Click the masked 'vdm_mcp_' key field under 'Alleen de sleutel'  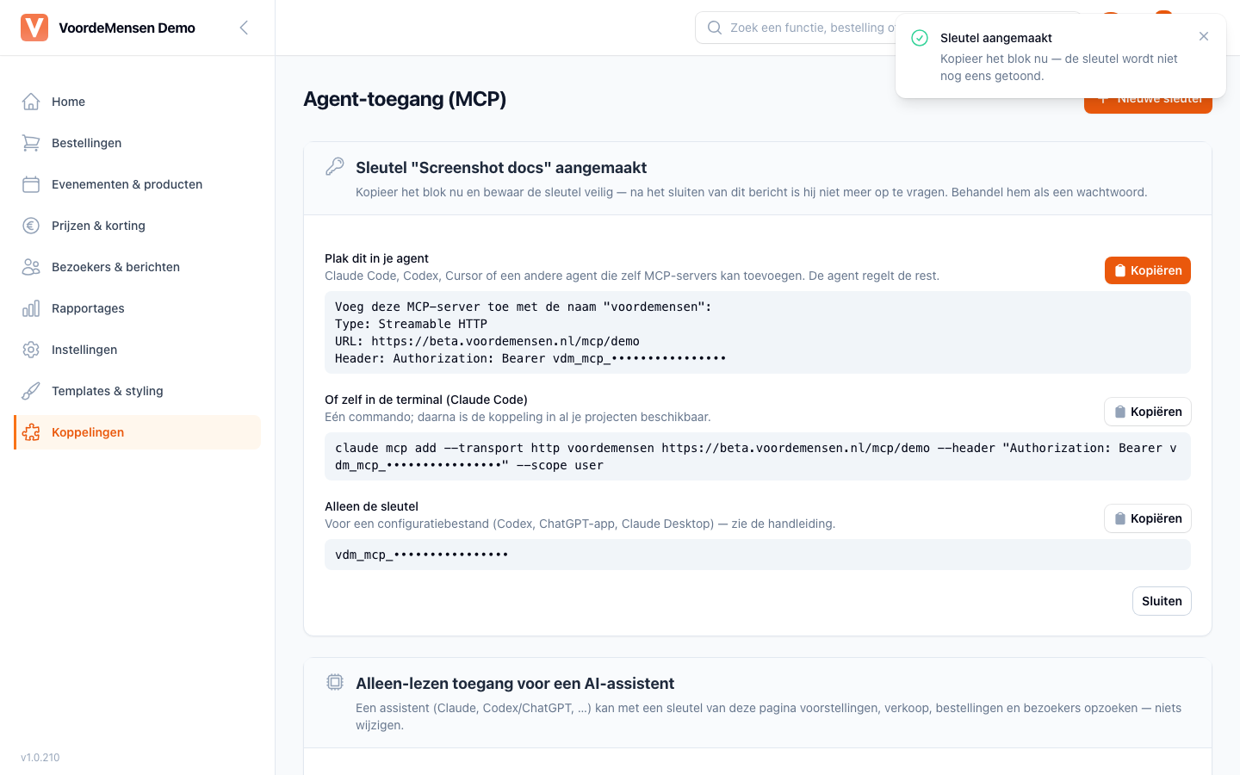tap(758, 555)
